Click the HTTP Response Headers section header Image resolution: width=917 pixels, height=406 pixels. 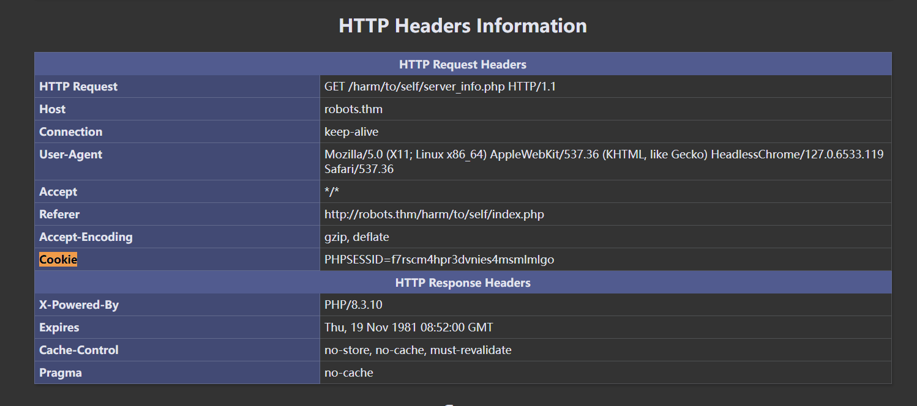point(463,282)
